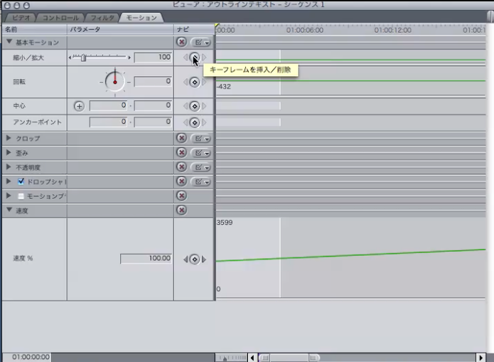Insert keyframe for 回転
The width and height of the screenshot is (494, 362).
pos(195,82)
